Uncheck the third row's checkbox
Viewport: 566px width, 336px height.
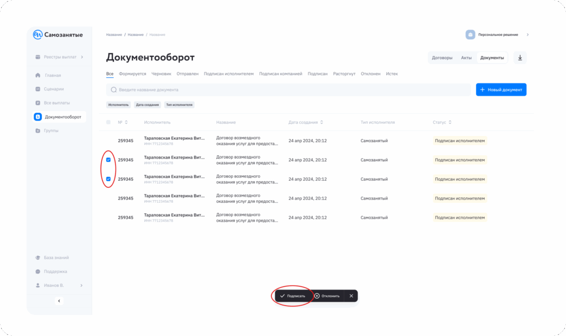click(x=108, y=179)
